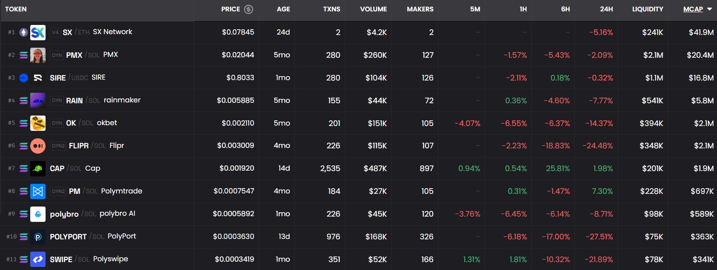
Task: Click the Cap token green hat logo
Action: pos(38,168)
